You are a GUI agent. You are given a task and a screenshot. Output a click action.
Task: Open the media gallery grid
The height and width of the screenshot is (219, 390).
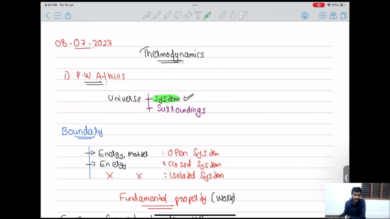tap(243, 16)
